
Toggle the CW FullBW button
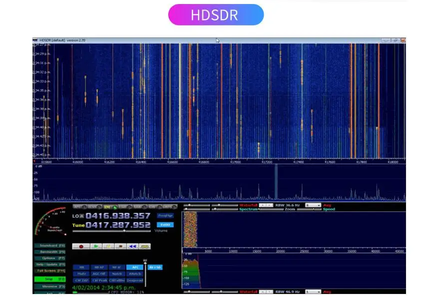click(117, 281)
